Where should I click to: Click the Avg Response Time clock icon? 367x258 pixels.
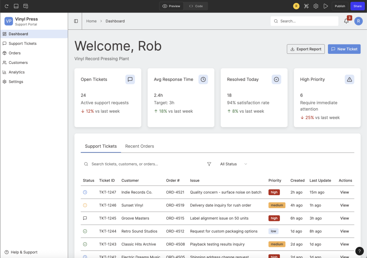[203, 79]
